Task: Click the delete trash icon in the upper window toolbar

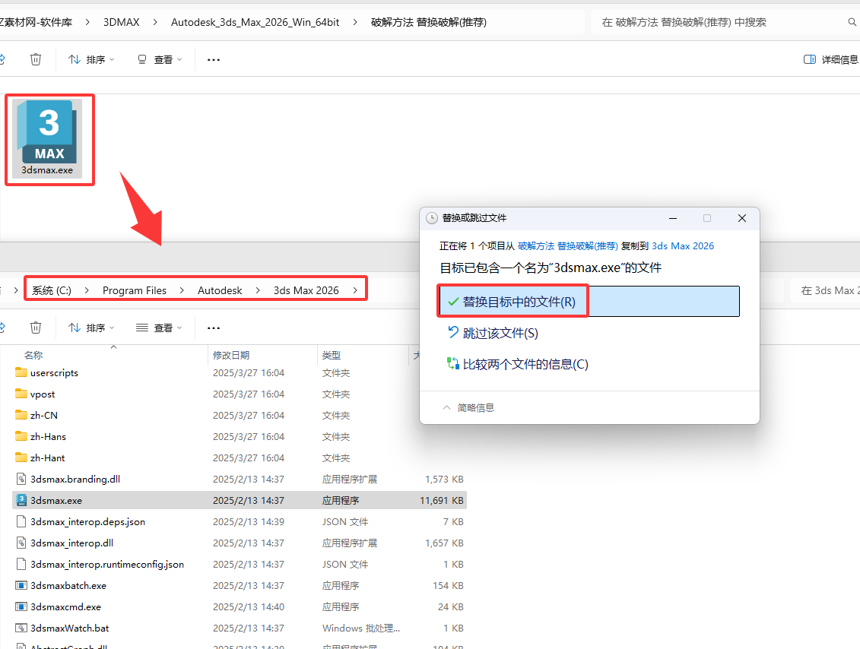Action: tap(36, 59)
